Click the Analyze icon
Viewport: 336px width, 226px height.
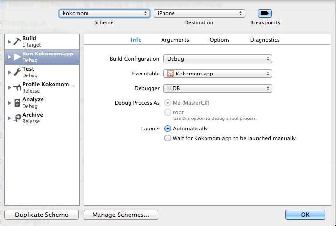point(17,103)
